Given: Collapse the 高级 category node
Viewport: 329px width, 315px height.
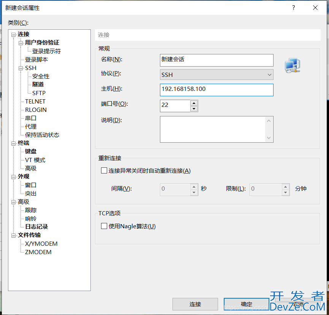Looking at the screenshot, I should (13, 202).
